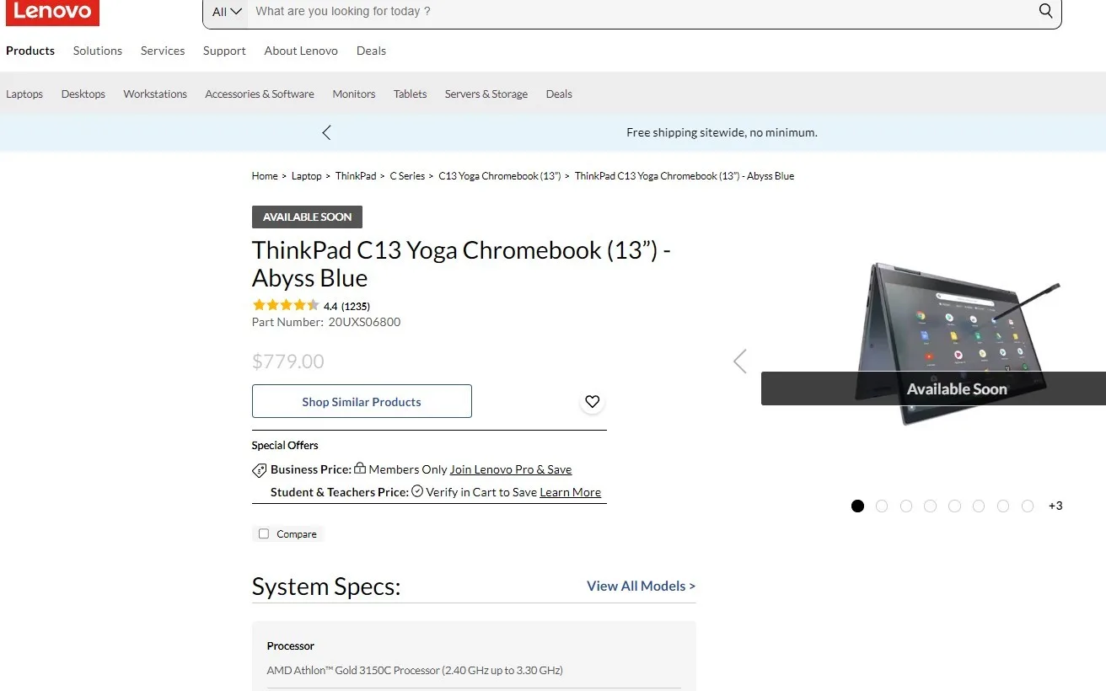Image resolution: width=1106 pixels, height=691 pixels.
Task: Click the checkmark icon beside Verify in Cart
Action: (416, 491)
